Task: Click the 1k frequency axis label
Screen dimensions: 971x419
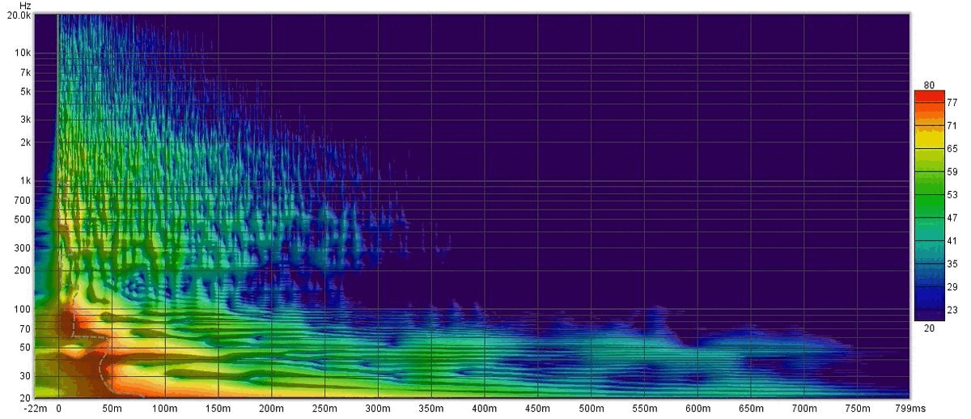Action: [x=24, y=180]
